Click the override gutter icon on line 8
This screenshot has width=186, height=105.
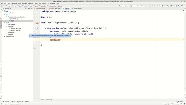[37, 28]
